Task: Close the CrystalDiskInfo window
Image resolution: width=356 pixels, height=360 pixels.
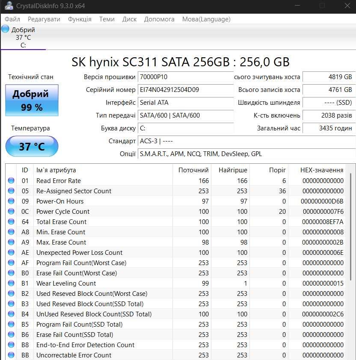Action: (x=347, y=6)
